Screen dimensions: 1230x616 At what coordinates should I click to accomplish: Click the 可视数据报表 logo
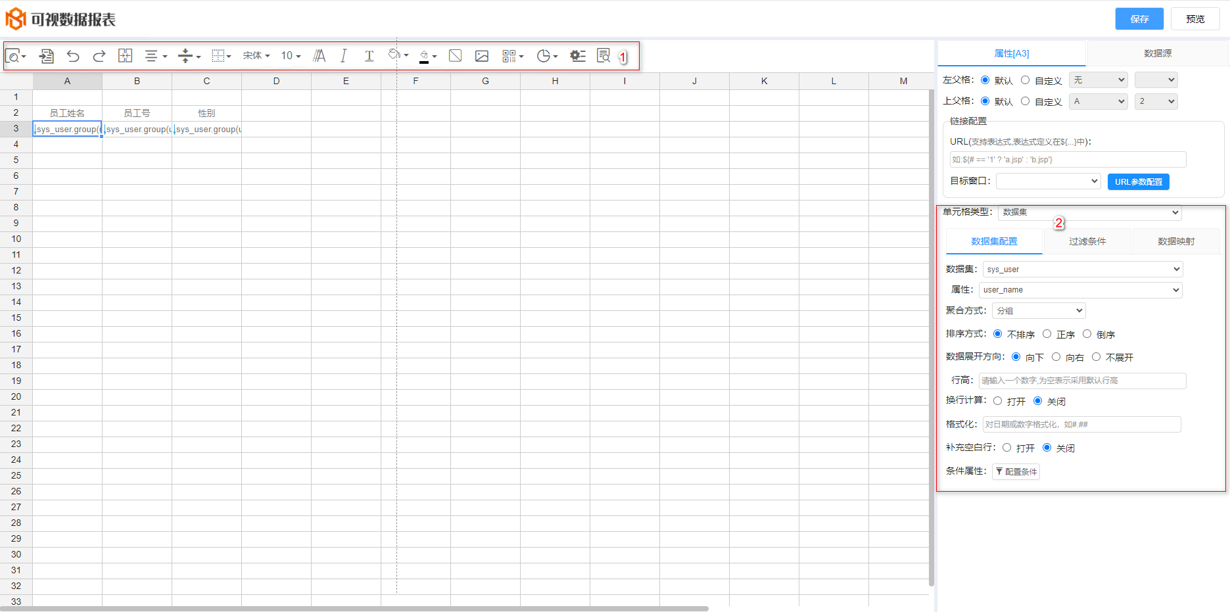(60, 19)
